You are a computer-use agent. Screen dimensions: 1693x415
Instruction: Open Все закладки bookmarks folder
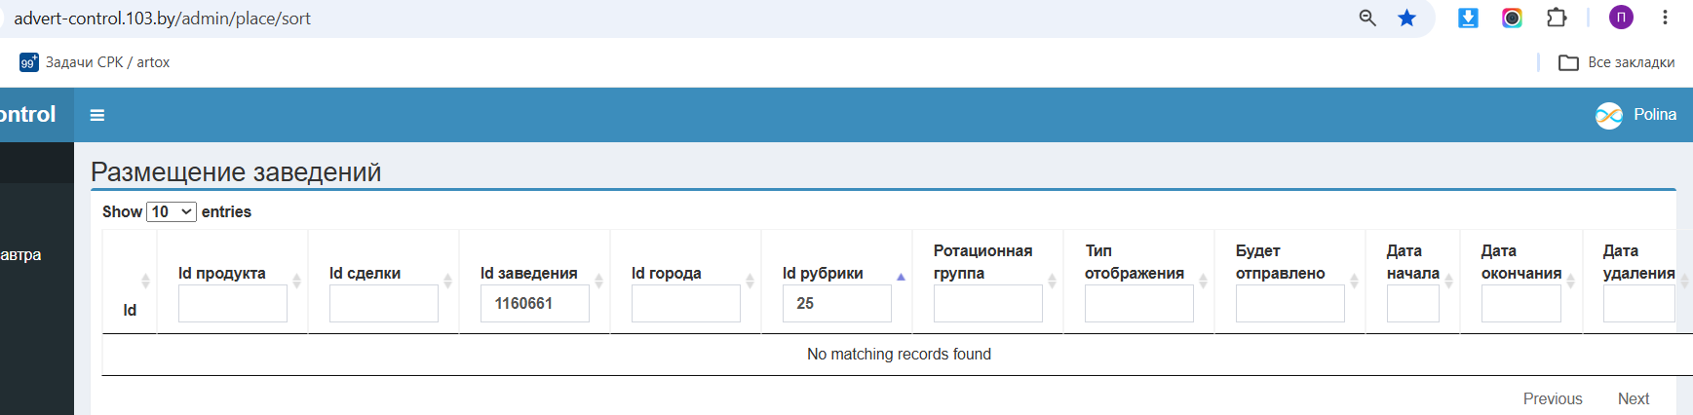(x=1617, y=62)
